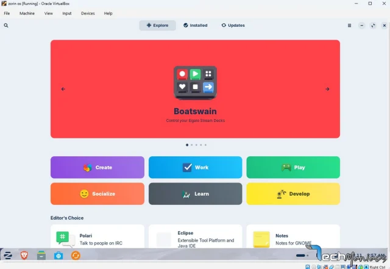Open the Files manager taskbar icon
This screenshot has height=269, width=390.
41,256
